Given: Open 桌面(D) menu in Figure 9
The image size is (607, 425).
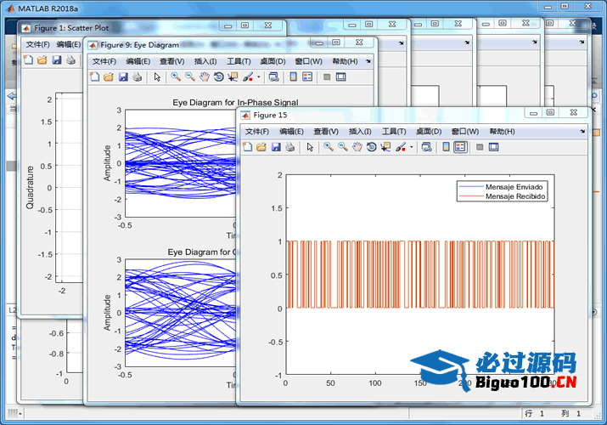Looking at the screenshot, I should click(273, 61).
